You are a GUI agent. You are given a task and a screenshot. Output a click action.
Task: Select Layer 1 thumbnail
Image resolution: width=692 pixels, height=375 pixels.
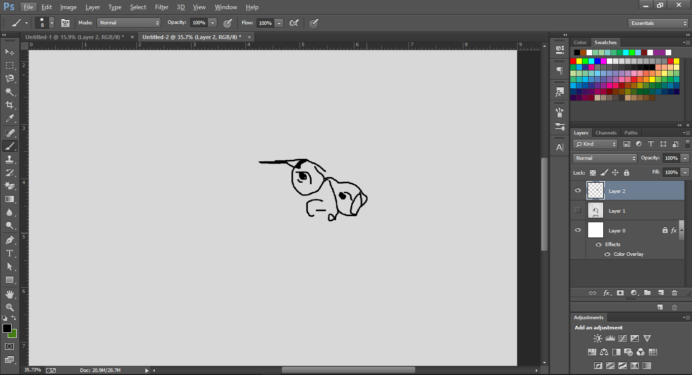point(596,211)
